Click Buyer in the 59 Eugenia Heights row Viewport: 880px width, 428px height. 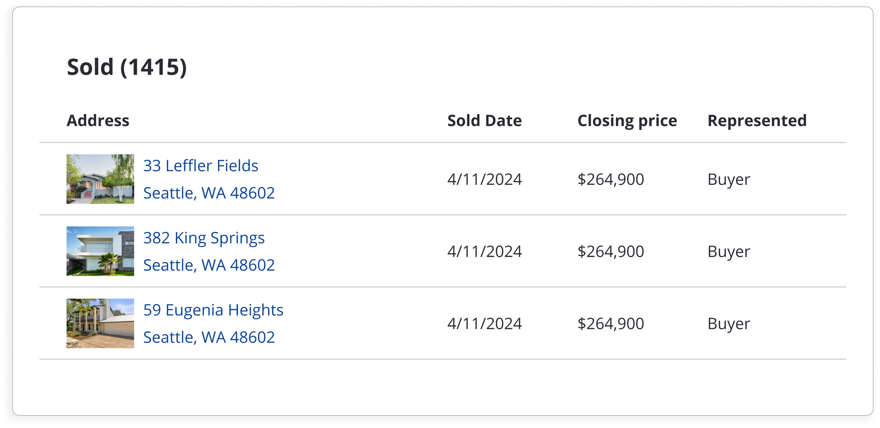[x=729, y=324]
